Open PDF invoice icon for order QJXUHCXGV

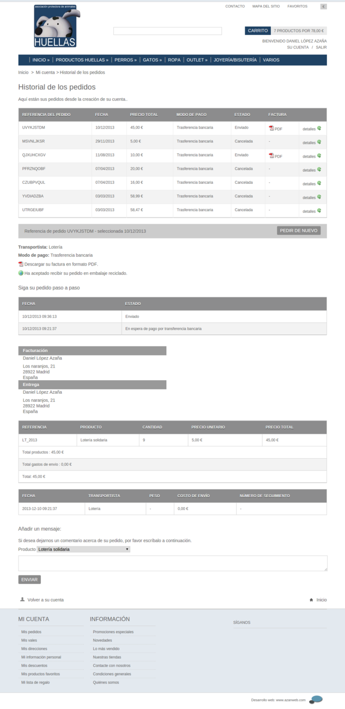coord(271,155)
